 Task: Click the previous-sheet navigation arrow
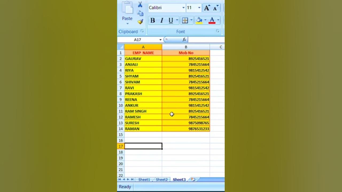tap(124, 180)
